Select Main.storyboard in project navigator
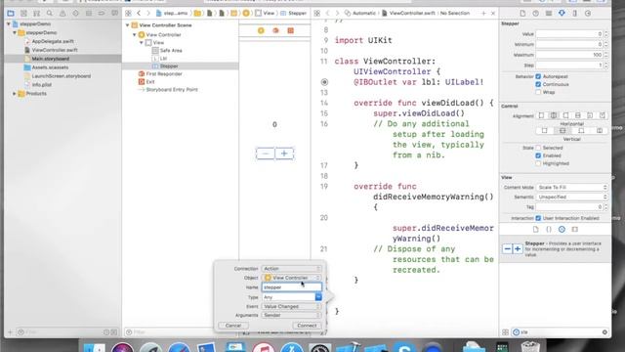The image size is (625, 352). (62, 59)
